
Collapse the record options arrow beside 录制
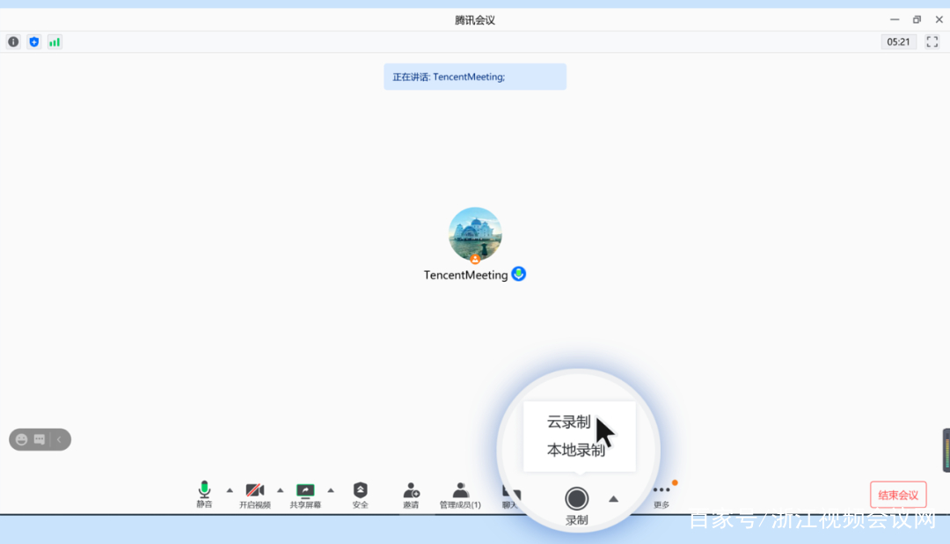pyautogui.click(x=613, y=498)
